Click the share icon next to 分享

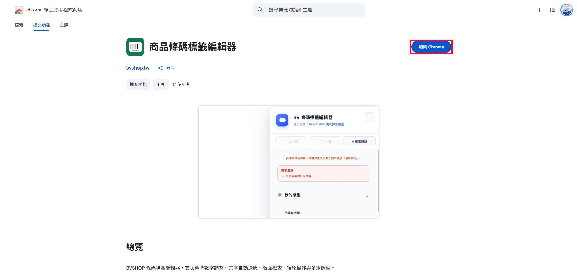point(160,68)
